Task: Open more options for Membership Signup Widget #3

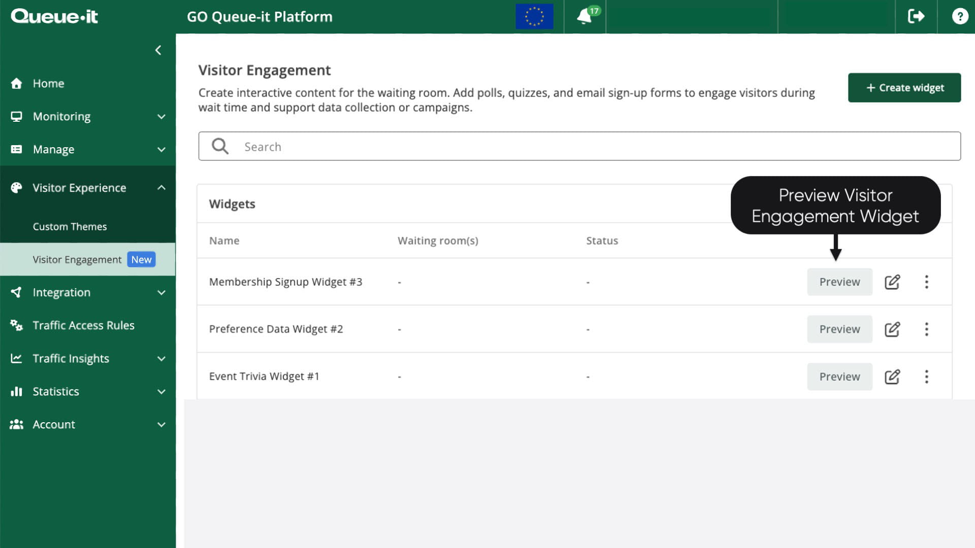Action: coord(926,282)
